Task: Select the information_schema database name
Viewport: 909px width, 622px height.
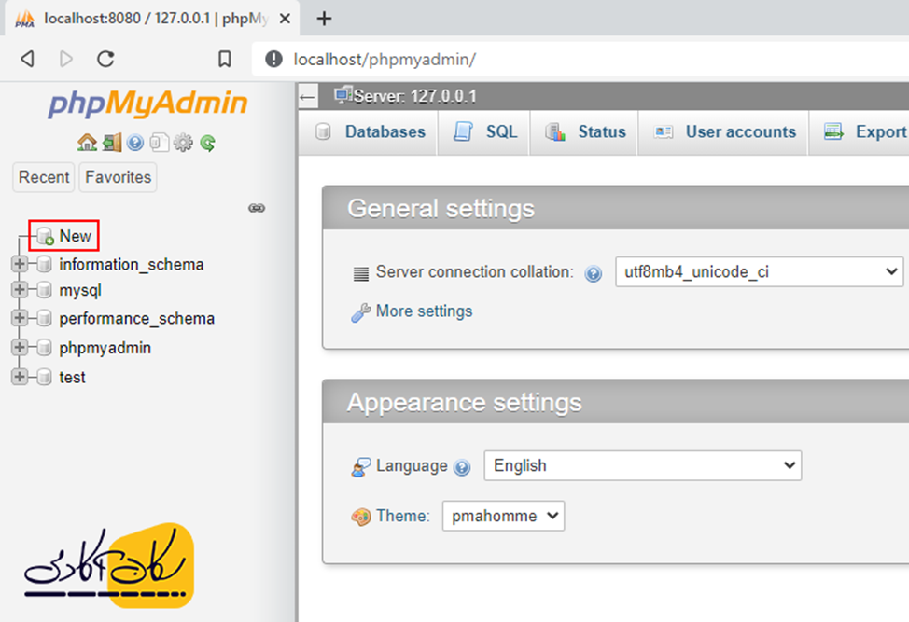Action: [131, 265]
